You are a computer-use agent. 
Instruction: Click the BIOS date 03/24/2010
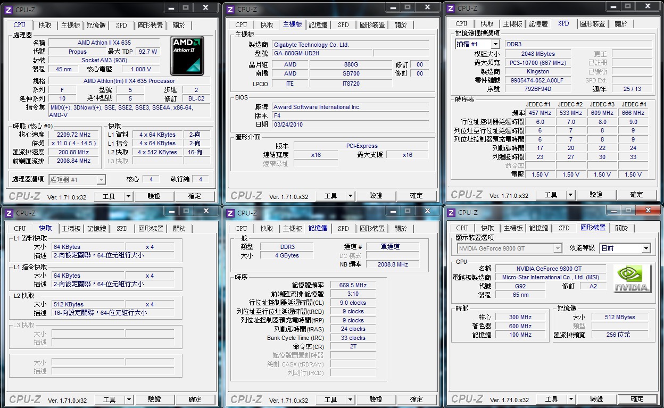pyautogui.click(x=350, y=124)
